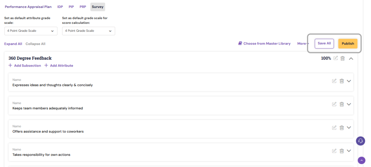Click 'Keeps team members adequately informed' text
The image size is (371, 167).
point(48,108)
